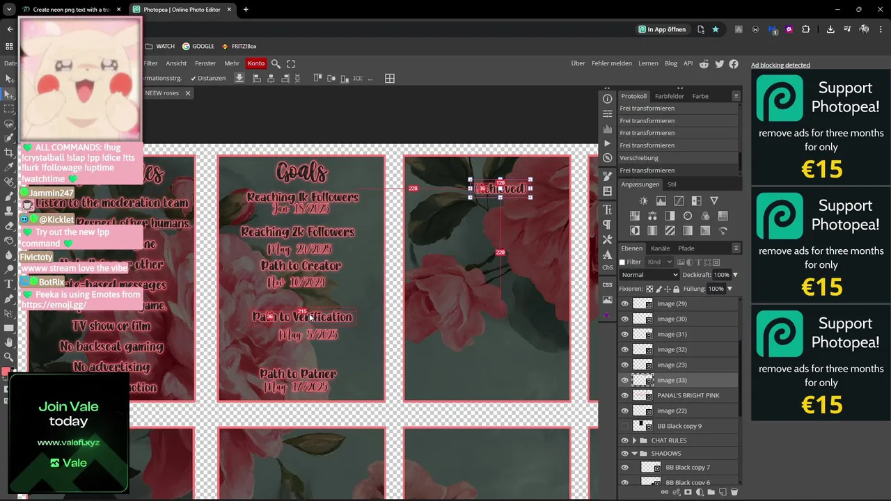Switch to the Farbfelder tab
The height and width of the screenshot is (501, 891).
tap(670, 96)
